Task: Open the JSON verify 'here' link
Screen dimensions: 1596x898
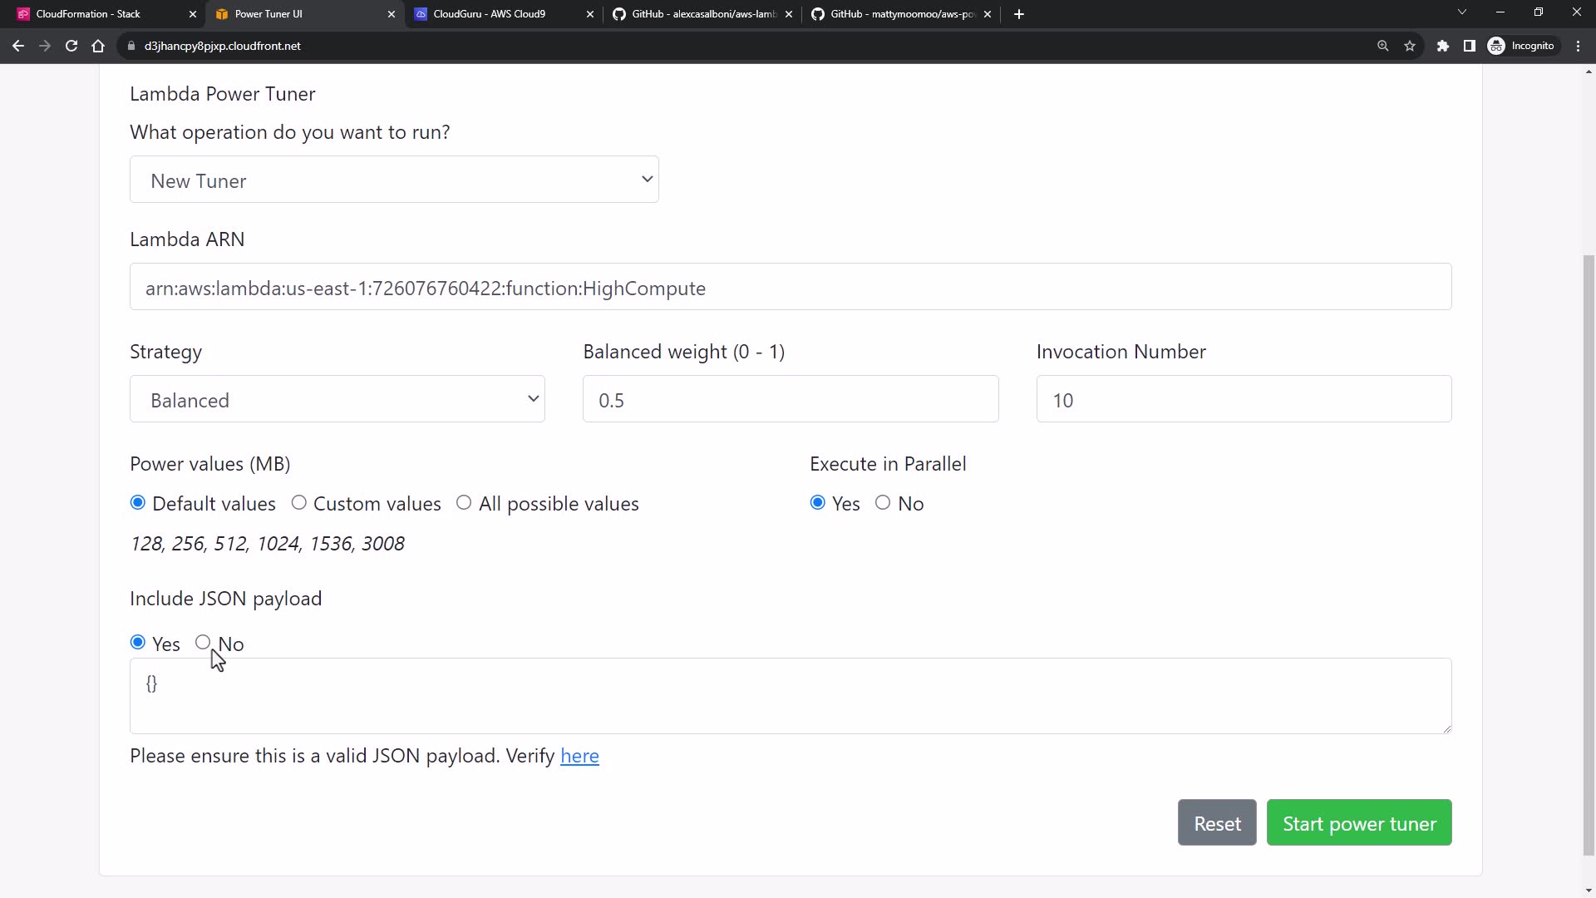Action: [x=579, y=756]
